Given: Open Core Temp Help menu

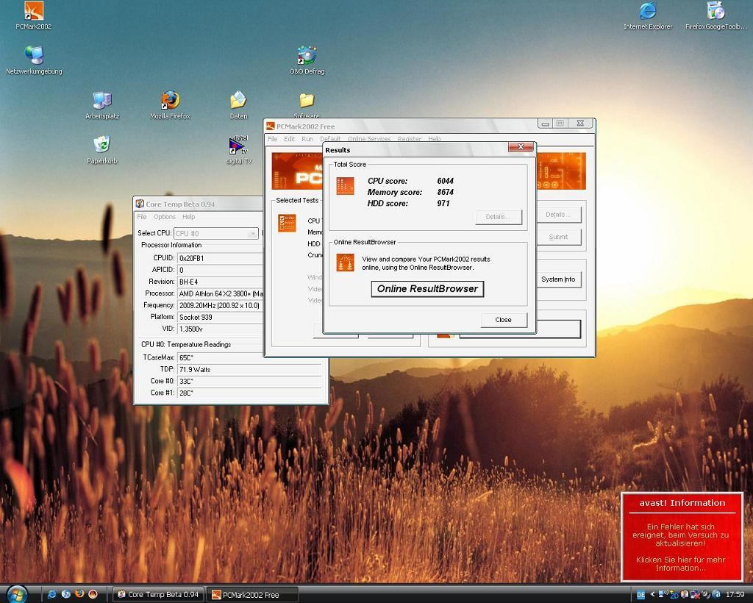Looking at the screenshot, I should pyautogui.click(x=188, y=217).
